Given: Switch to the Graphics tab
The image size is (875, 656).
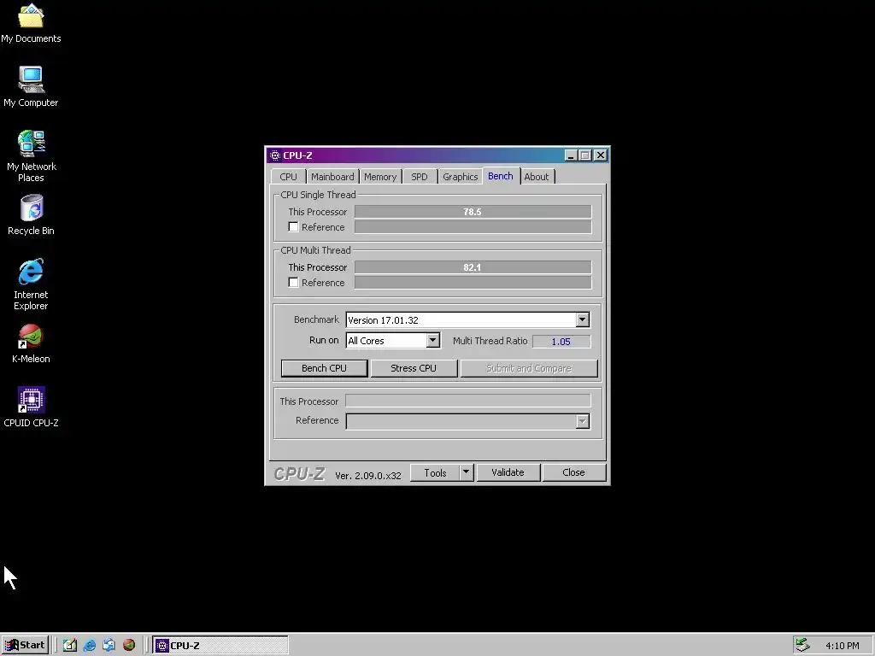Looking at the screenshot, I should (460, 177).
